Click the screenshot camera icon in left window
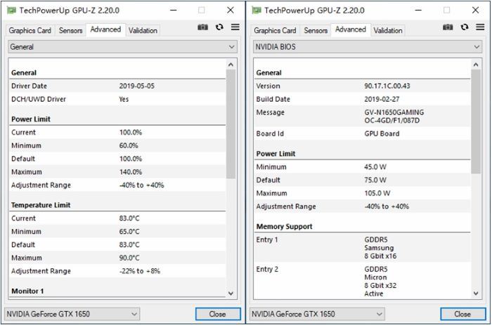The width and height of the screenshot is (492, 325). [203, 27]
